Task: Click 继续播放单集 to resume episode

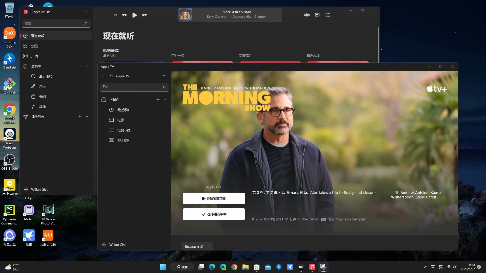Action: [x=214, y=198]
